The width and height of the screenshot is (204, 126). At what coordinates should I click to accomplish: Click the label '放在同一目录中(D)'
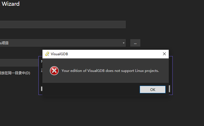pyautogui.click(x=15, y=73)
